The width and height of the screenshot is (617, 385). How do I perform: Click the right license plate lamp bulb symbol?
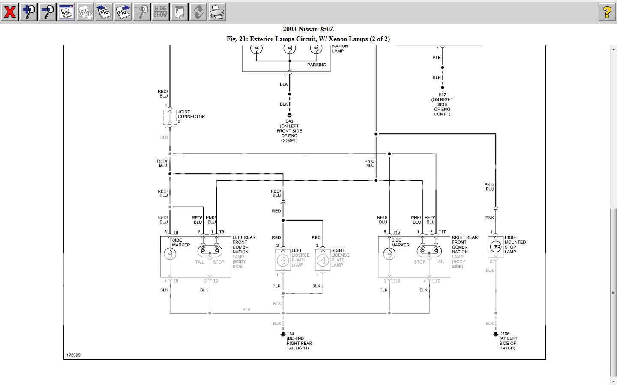coord(323,260)
